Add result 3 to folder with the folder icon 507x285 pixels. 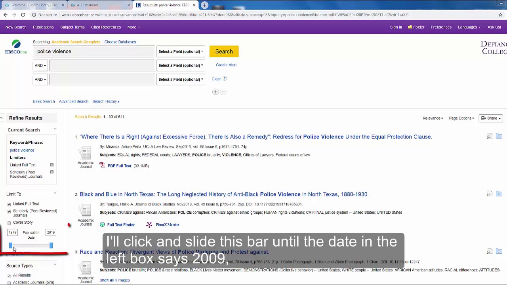(x=499, y=251)
